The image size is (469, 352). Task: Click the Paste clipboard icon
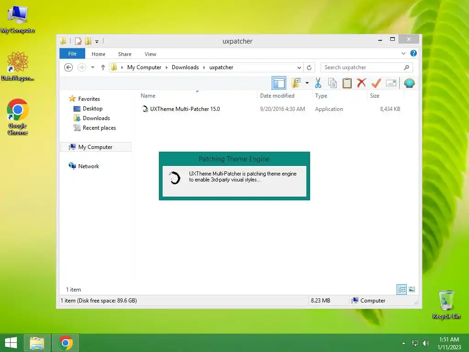click(x=347, y=83)
